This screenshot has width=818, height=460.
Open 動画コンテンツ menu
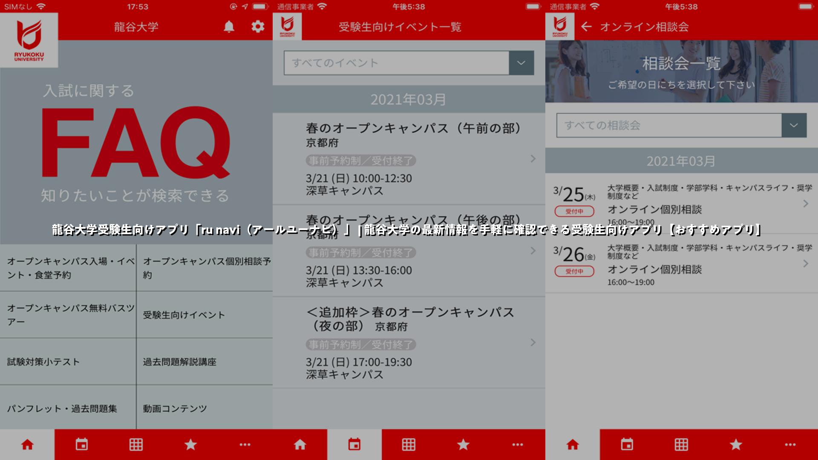(x=205, y=408)
